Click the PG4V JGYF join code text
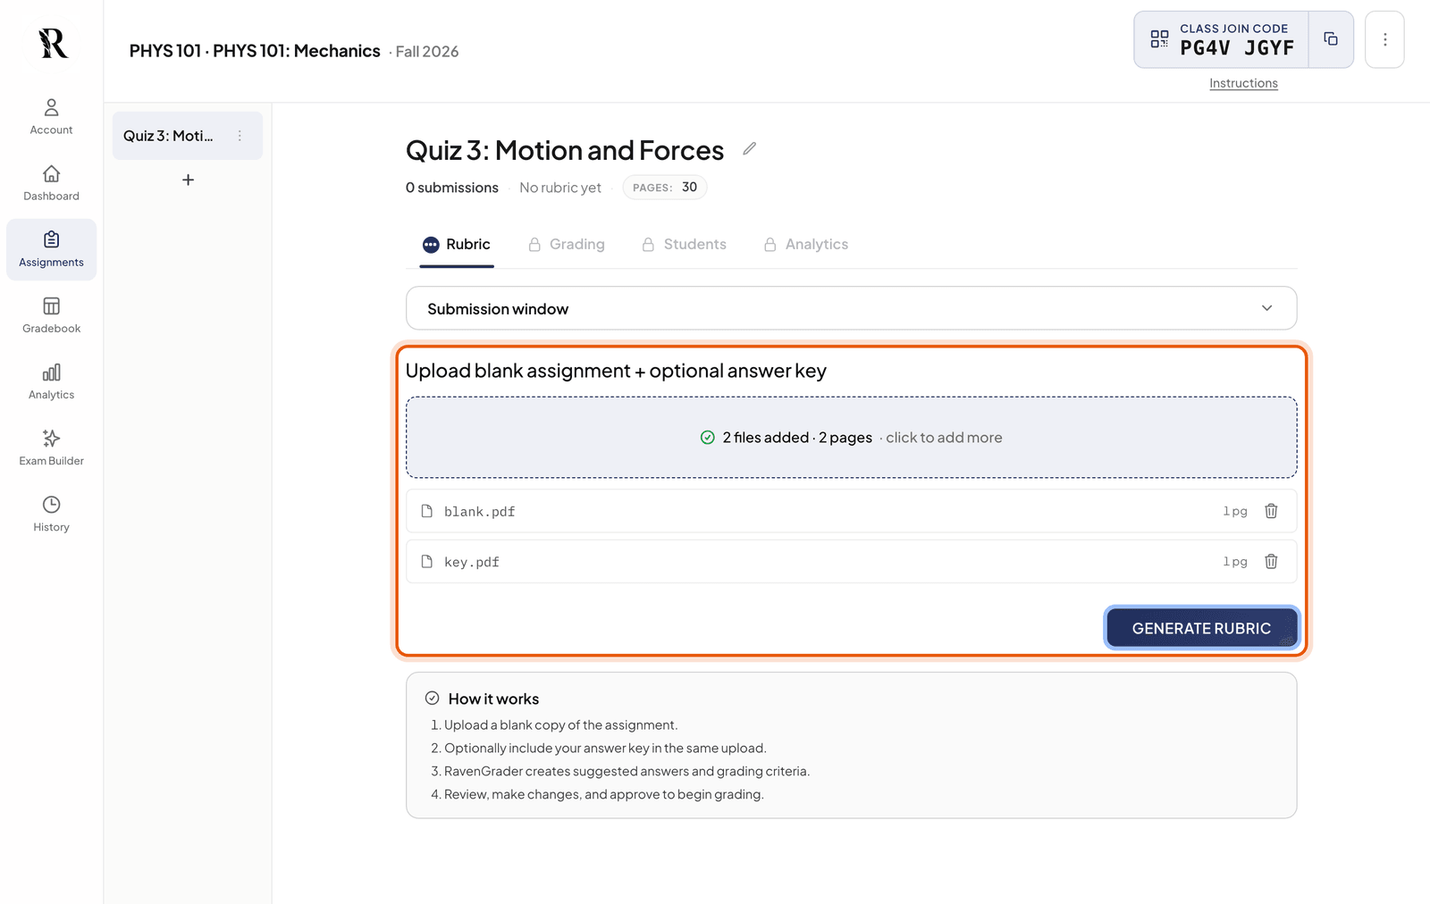1430x904 pixels. (x=1237, y=48)
